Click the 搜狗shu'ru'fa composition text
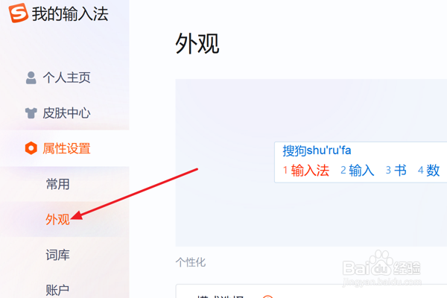This screenshot has width=447, height=298. pyautogui.click(x=317, y=150)
